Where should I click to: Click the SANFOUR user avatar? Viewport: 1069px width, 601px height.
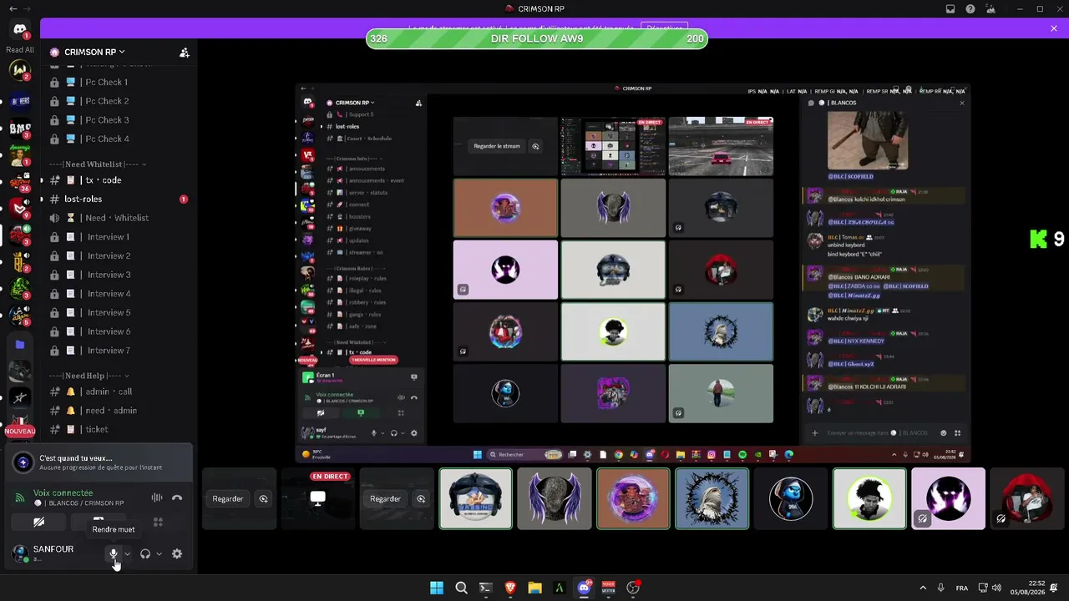(20, 553)
